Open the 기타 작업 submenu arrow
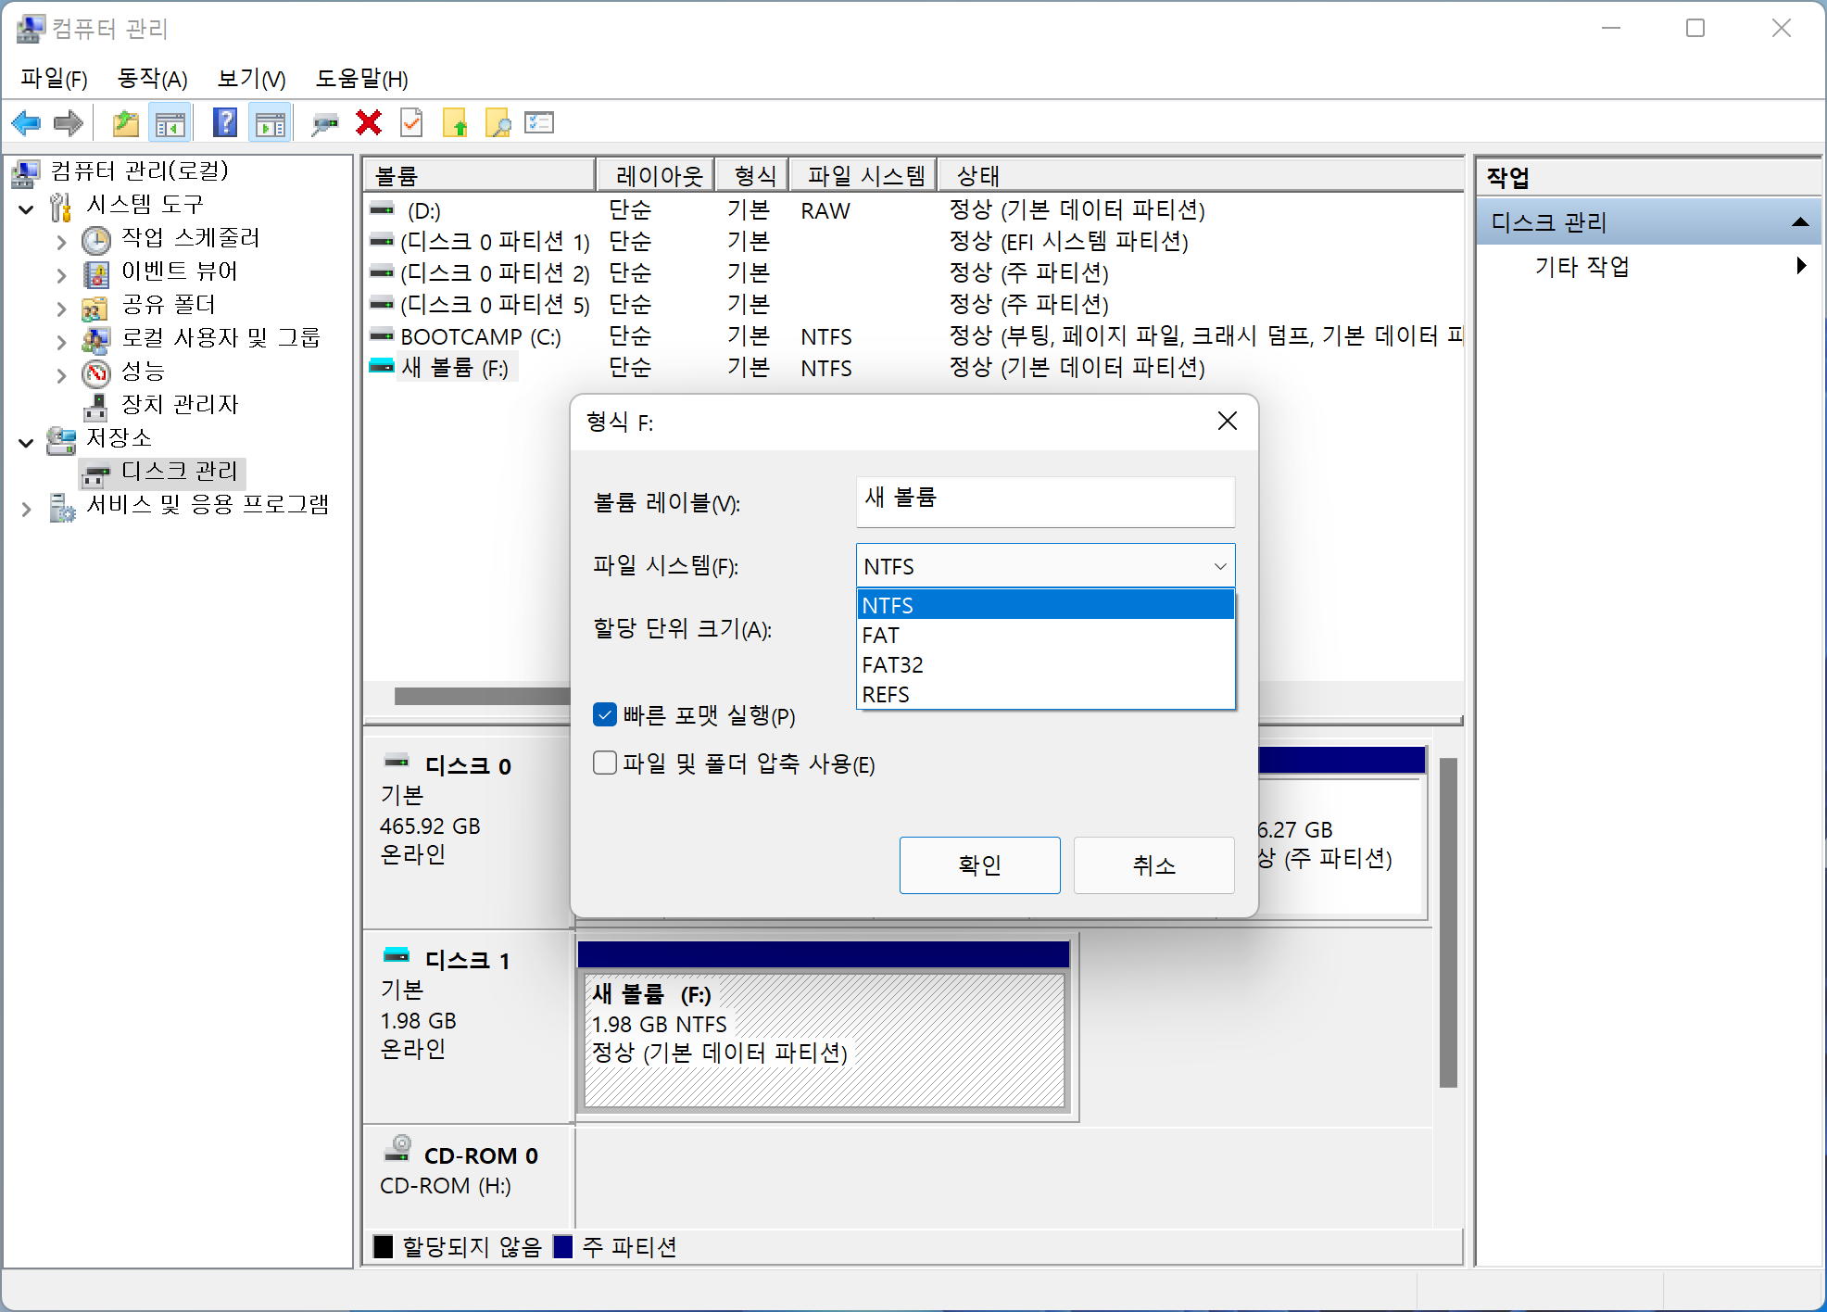The height and width of the screenshot is (1312, 1827). (1800, 266)
